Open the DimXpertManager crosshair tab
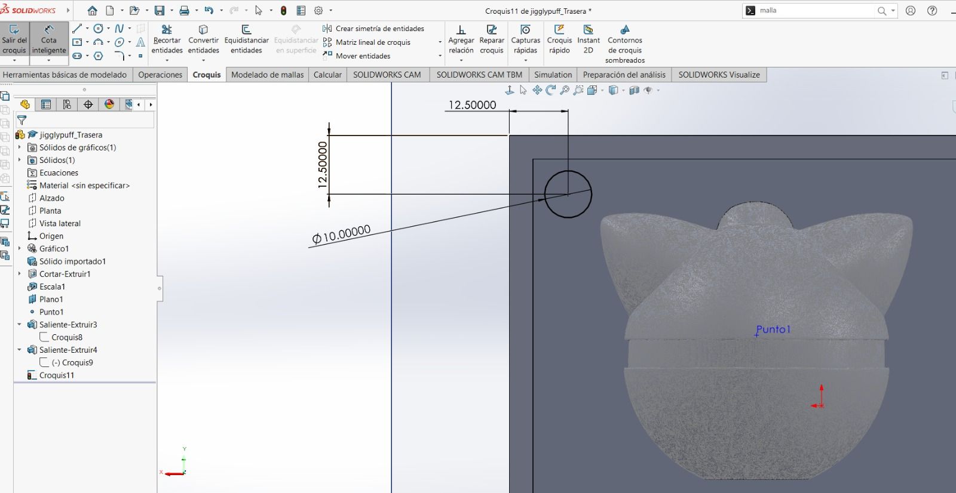Screen dimensions: 956x493 [x=88, y=104]
